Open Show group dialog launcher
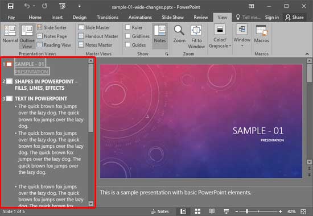This screenshot has width=313, height=216. pyautogui.click(x=167, y=54)
